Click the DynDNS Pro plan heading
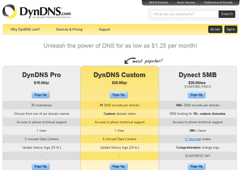This screenshot has width=240, height=170. pos(41,75)
